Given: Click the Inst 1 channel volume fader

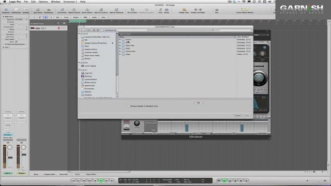Looking at the screenshot, I should pyautogui.click(x=10, y=158).
